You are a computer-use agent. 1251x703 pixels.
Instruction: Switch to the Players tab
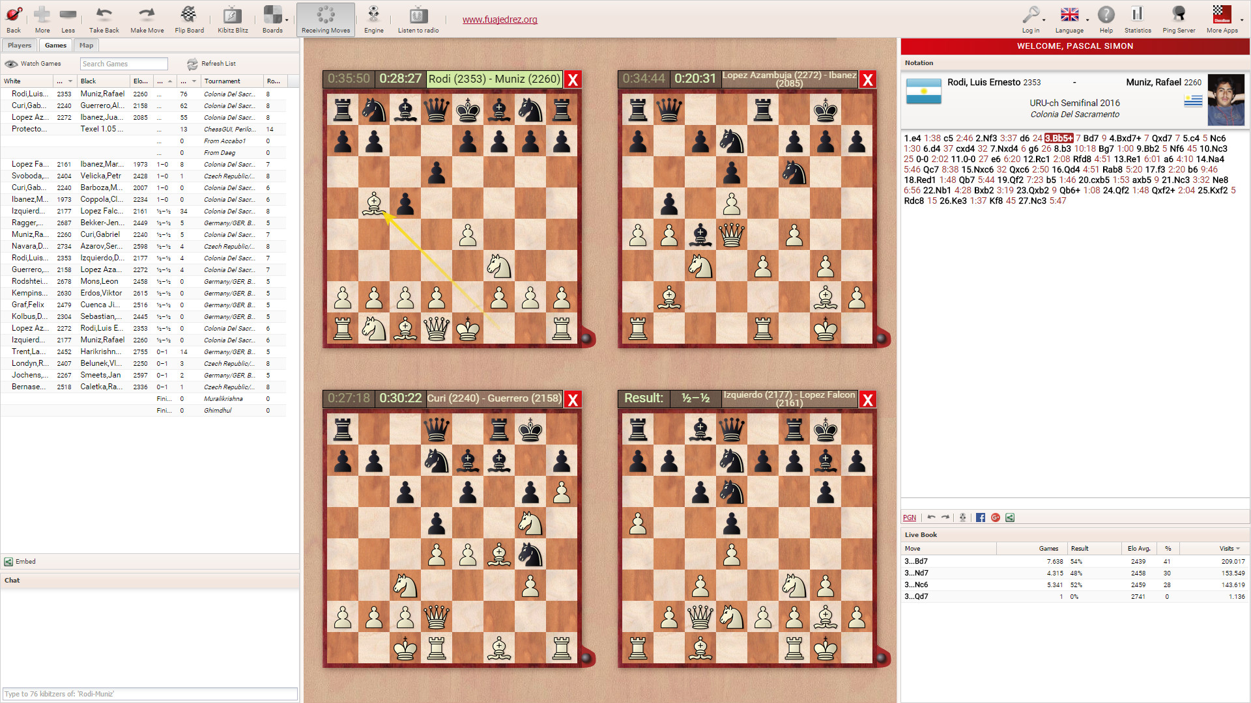pyautogui.click(x=20, y=46)
